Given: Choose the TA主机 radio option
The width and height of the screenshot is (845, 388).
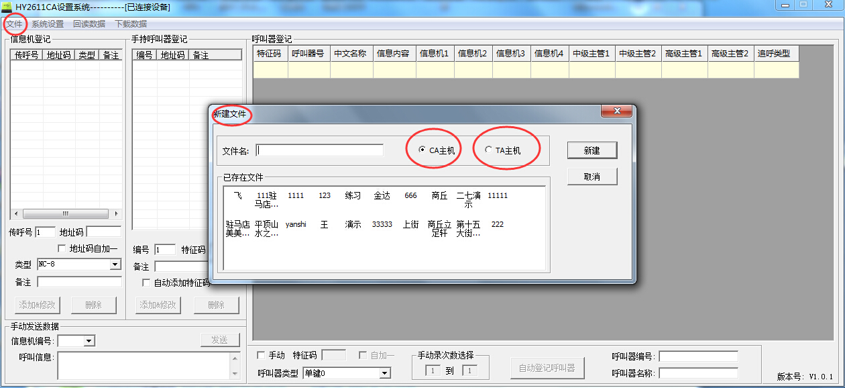Looking at the screenshot, I should 488,150.
